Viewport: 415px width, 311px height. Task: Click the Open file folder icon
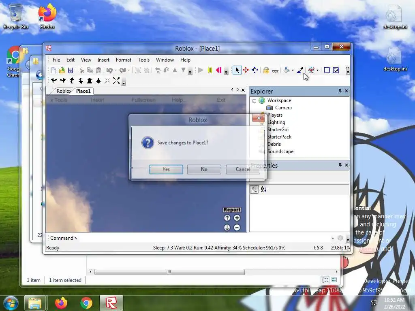(x=62, y=70)
